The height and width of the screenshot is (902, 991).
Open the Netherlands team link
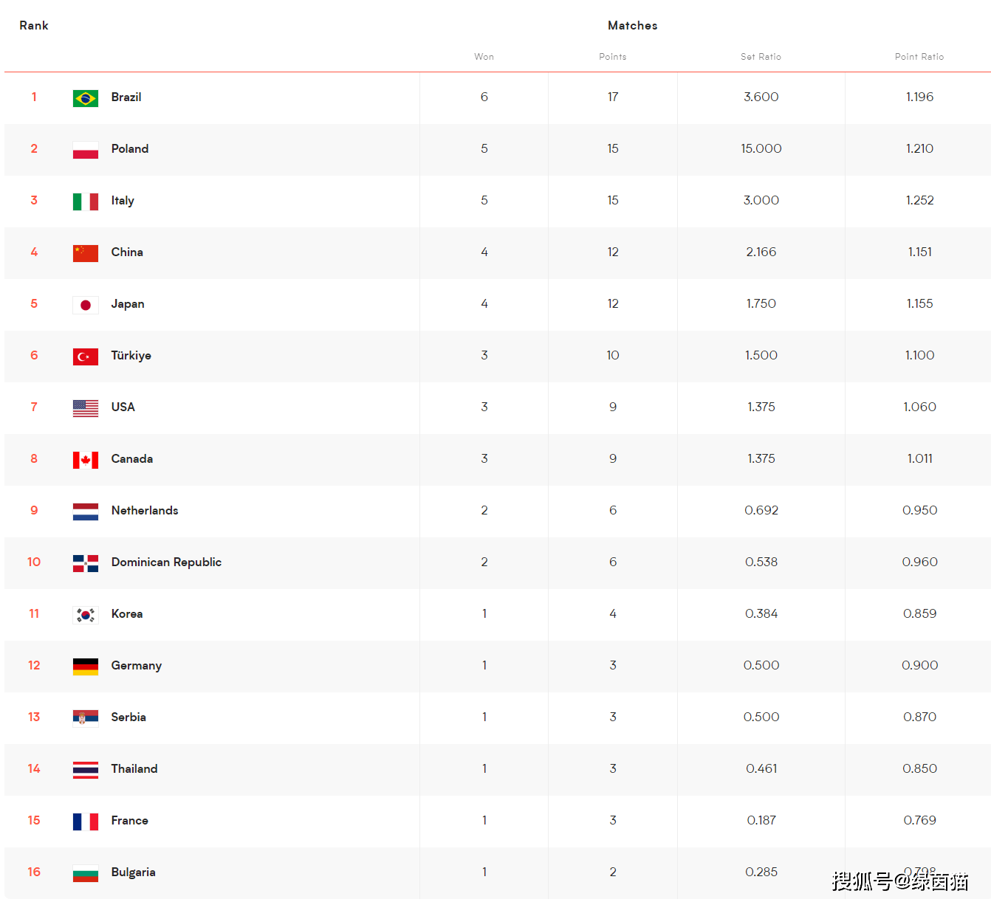click(145, 510)
